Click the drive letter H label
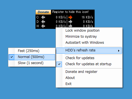 38,26
